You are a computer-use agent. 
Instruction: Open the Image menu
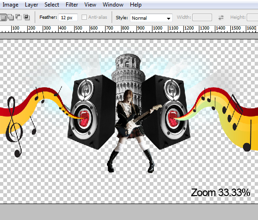10,5
